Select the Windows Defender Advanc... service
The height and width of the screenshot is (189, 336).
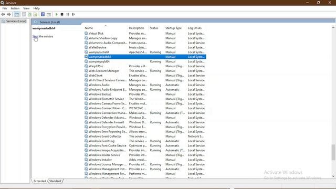point(108,118)
